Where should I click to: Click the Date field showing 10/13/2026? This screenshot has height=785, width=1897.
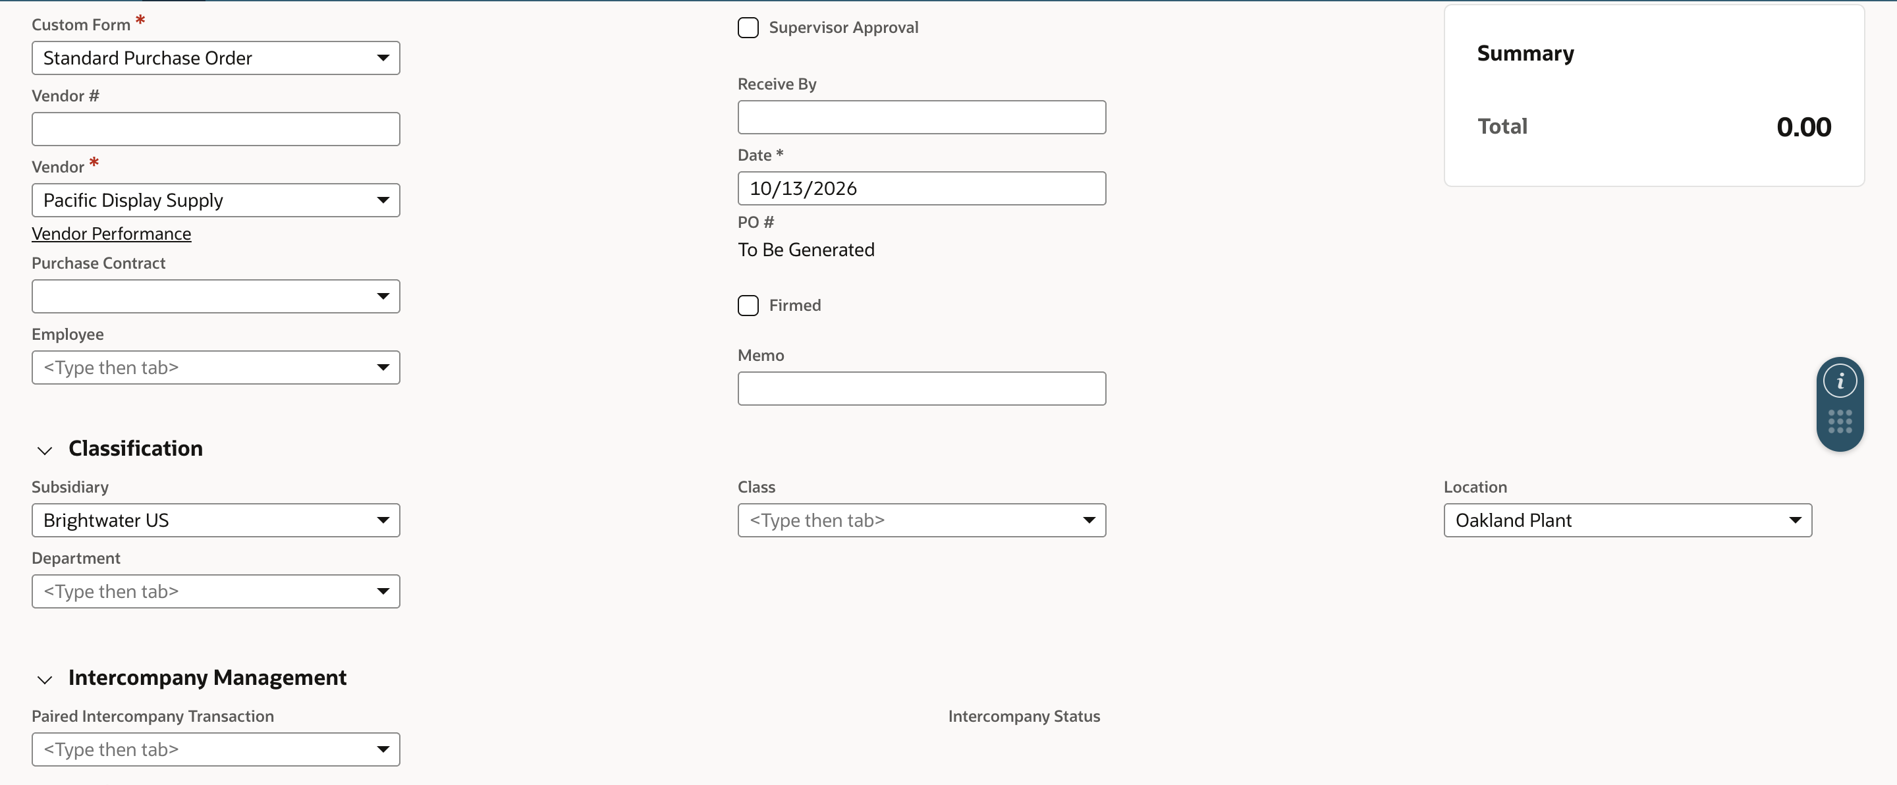(x=922, y=188)
